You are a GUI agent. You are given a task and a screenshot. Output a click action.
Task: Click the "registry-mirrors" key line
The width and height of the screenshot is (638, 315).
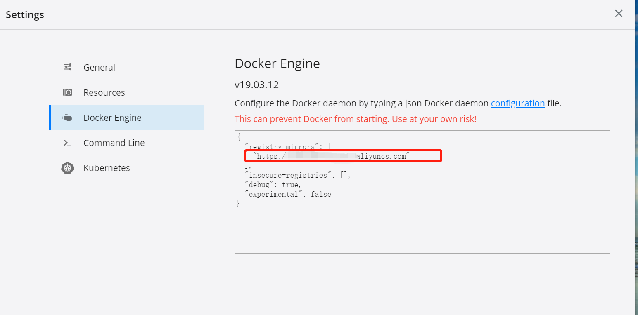(x=287, y=146)
